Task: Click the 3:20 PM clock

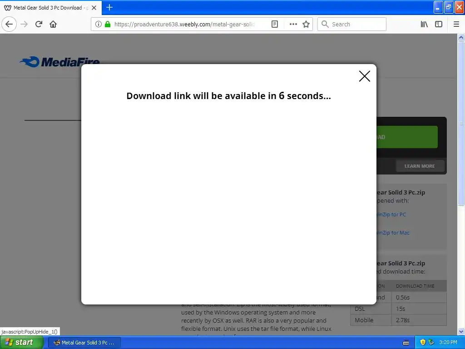Action: 448,342
